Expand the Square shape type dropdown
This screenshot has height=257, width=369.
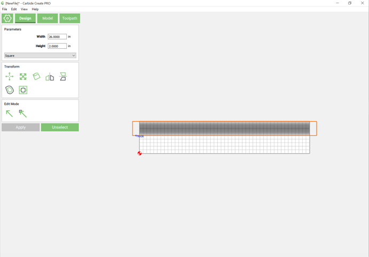click(x=40, y=56)
